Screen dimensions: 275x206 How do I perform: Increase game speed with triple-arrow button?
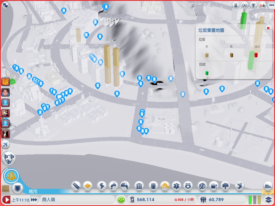click(34, 200)
